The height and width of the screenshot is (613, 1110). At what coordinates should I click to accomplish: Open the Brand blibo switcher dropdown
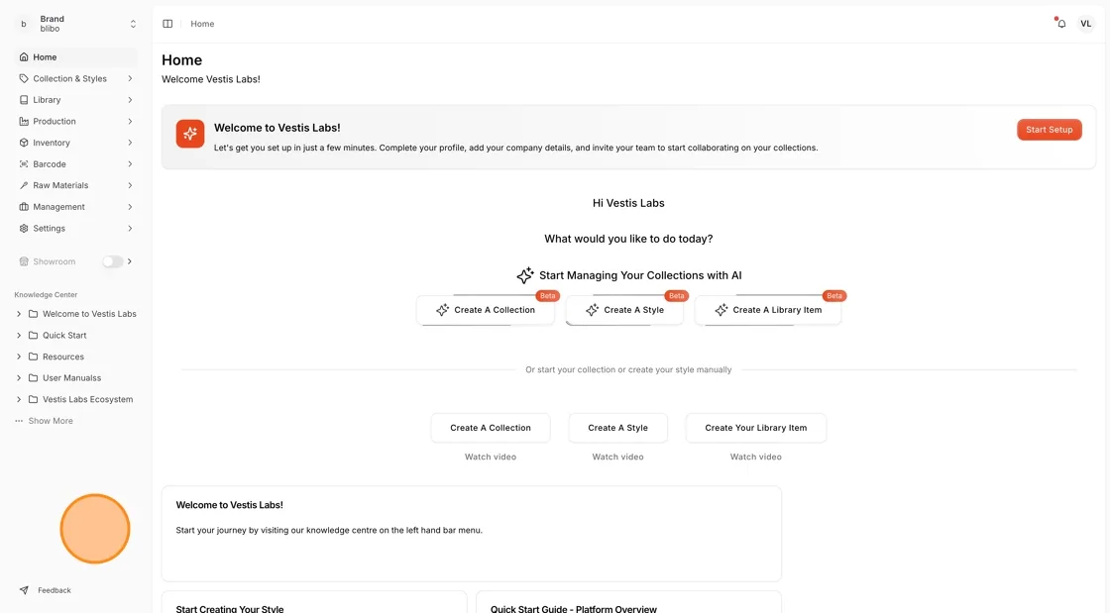pyautogui.click(x=75, y=24)
